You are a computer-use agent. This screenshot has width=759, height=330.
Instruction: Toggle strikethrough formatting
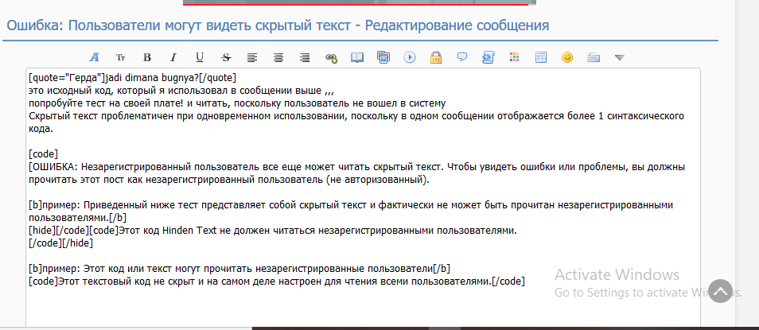point(226,57)
